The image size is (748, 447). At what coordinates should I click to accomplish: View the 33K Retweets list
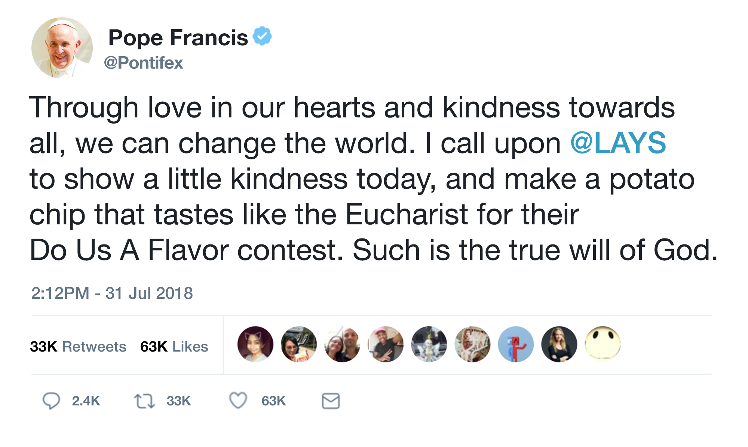coord(78,347)
